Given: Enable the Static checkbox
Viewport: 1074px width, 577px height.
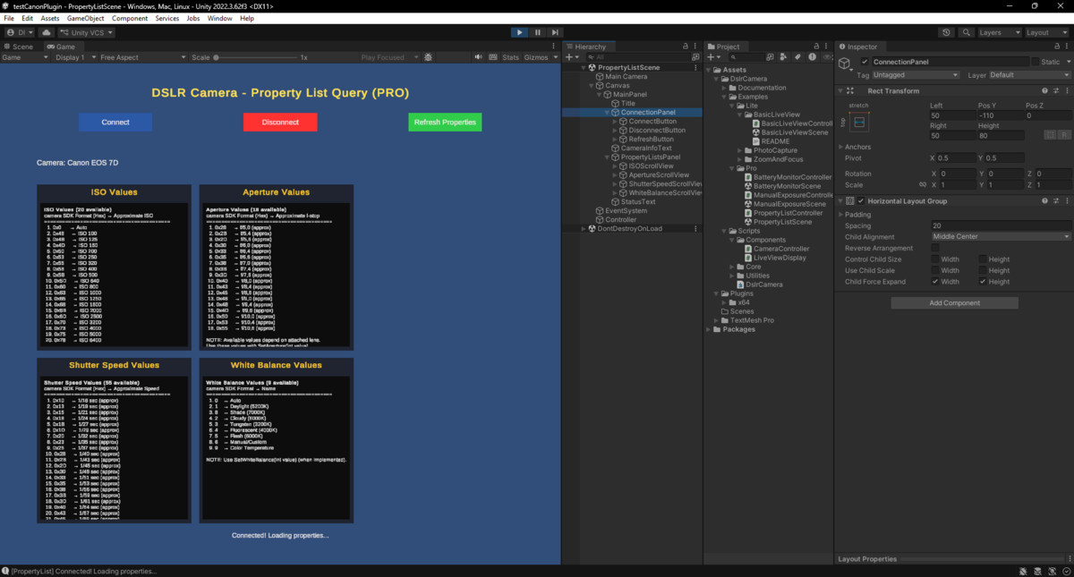Looking at the screenshot, I should (1036, 62).
